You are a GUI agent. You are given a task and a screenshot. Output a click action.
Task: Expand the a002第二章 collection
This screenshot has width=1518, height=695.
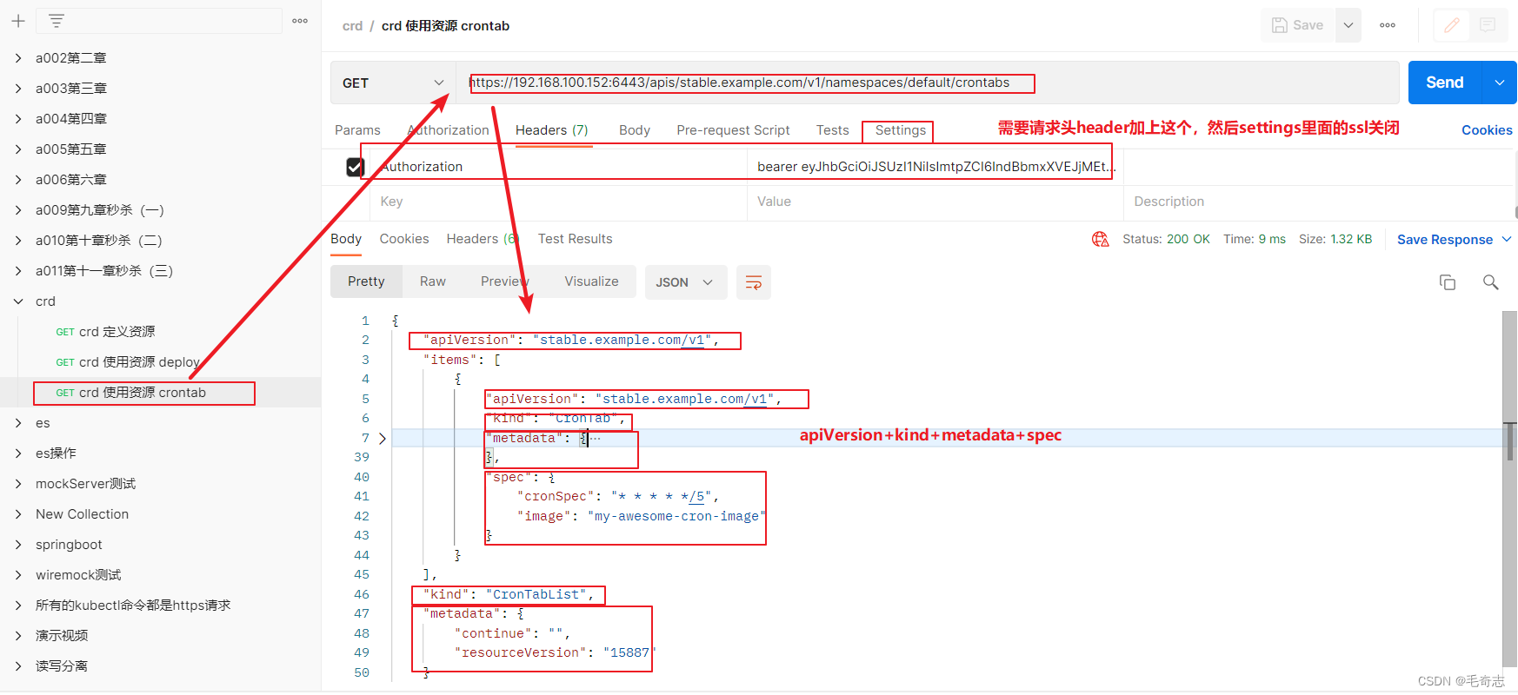pyautogui.click(x=18, y=58)
